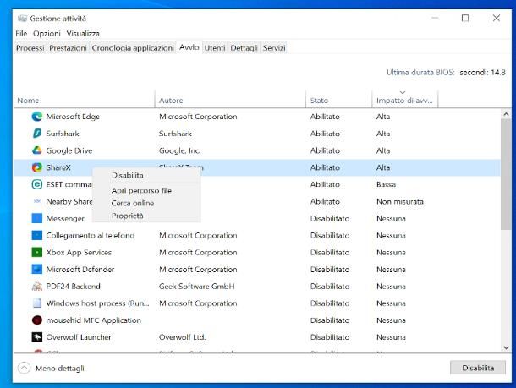Select the PDF24 Backend icon
The image size is (516, 388).
click(37, 287)
